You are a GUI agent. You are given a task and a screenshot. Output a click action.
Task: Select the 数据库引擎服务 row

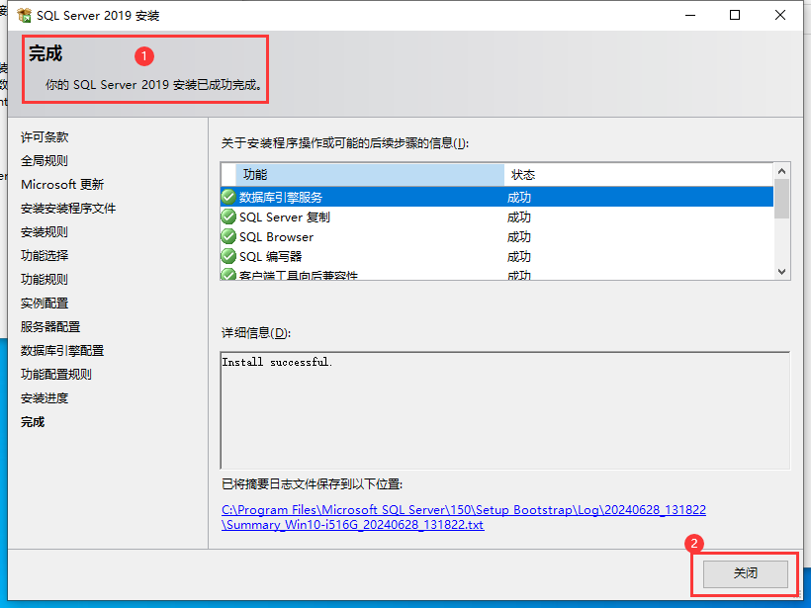[497, 197]
